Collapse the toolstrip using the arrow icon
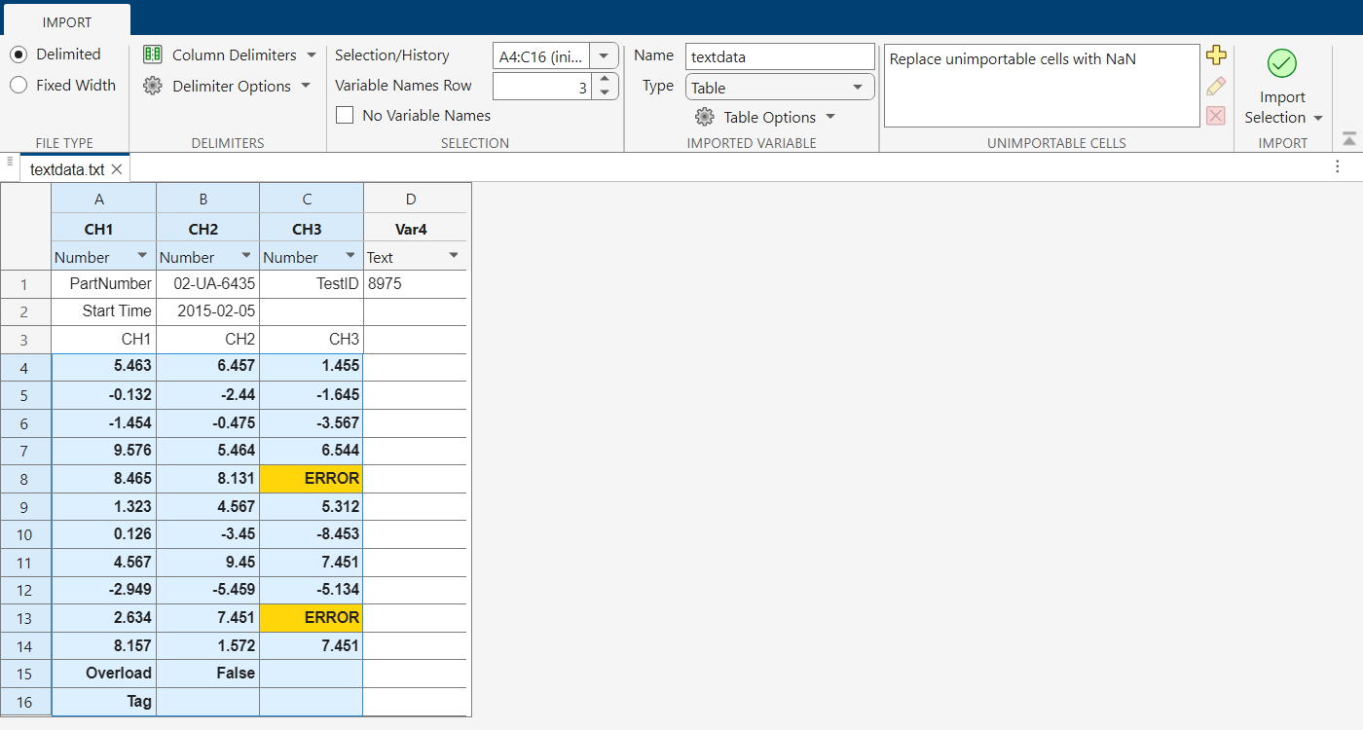 point(1348,139)
